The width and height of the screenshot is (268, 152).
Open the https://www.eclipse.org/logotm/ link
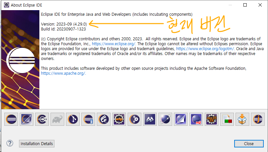tap(205, 49)
